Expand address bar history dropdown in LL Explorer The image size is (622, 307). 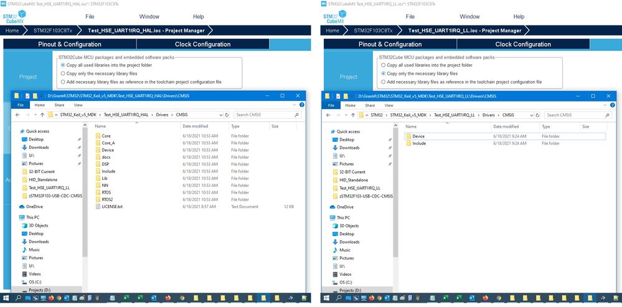[532, 115]
